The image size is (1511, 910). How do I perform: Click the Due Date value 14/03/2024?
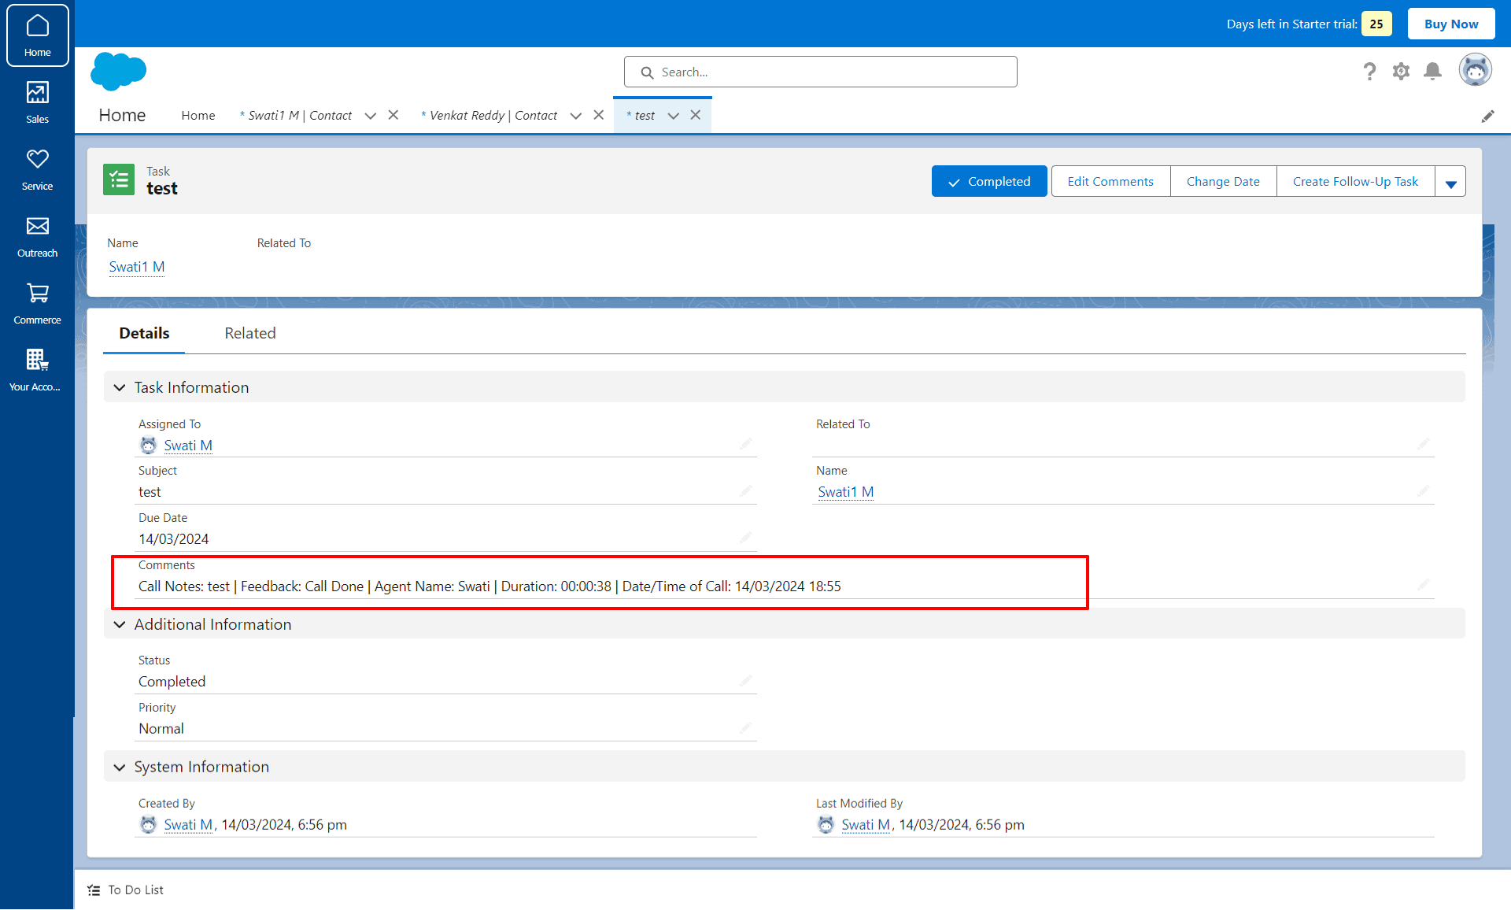point(174,539)
